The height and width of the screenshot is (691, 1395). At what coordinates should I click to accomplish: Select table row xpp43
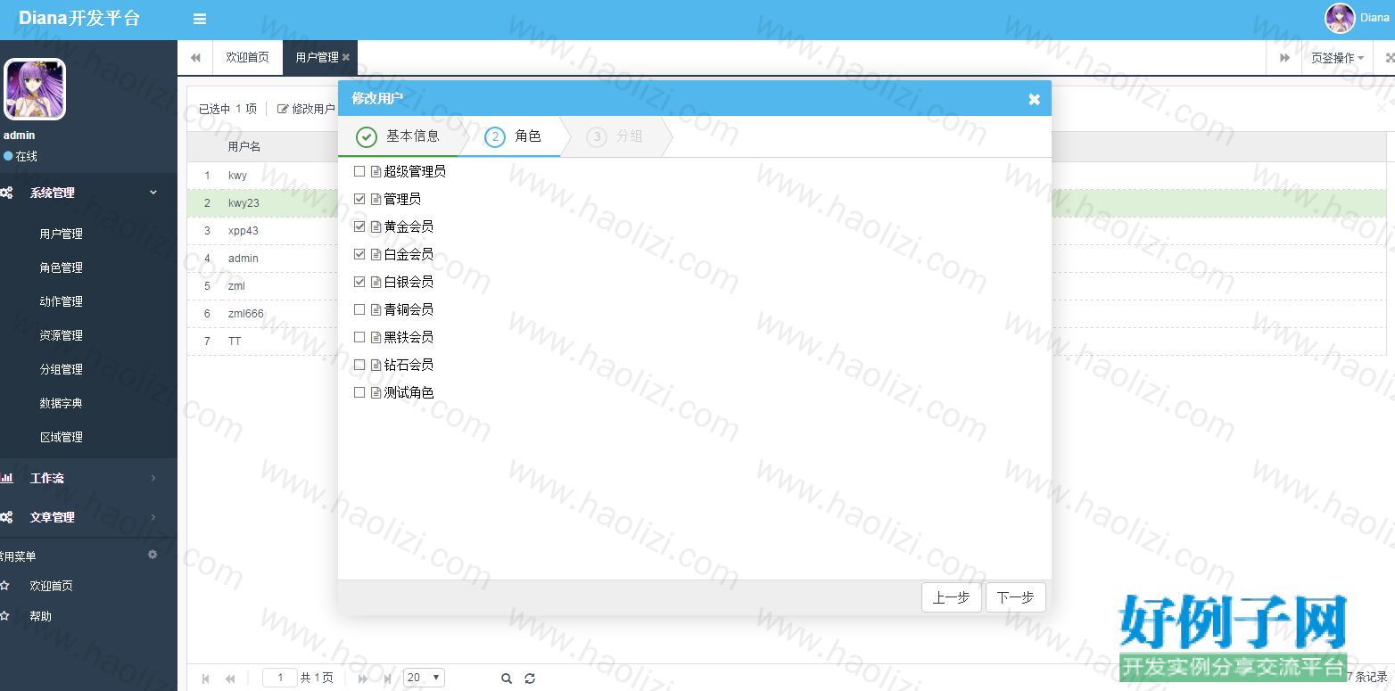point(787,231)
